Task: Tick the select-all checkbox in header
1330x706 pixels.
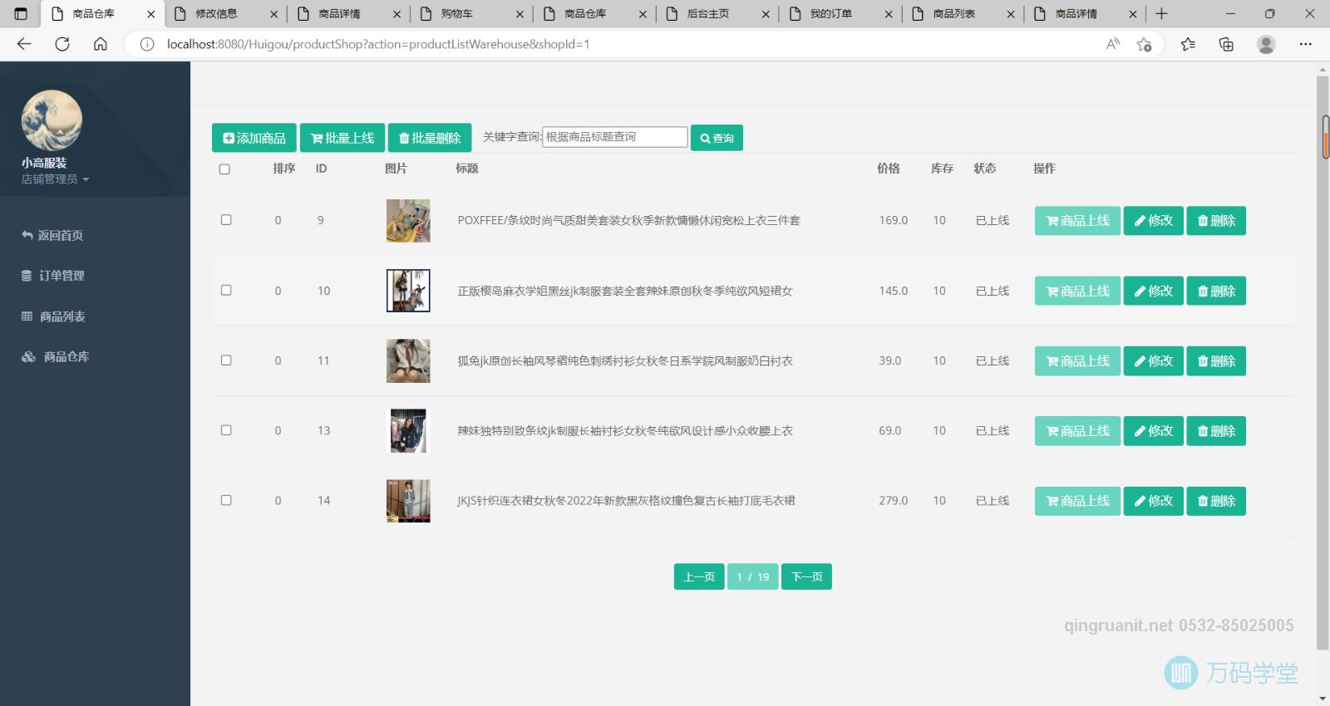Action: (x=224, y=169)
